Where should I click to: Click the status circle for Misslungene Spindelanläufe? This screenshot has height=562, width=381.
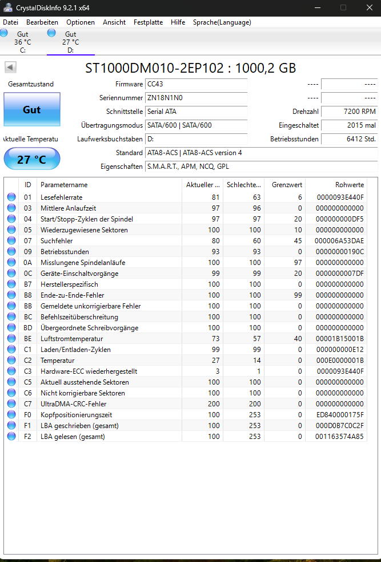tap(11, 262)
